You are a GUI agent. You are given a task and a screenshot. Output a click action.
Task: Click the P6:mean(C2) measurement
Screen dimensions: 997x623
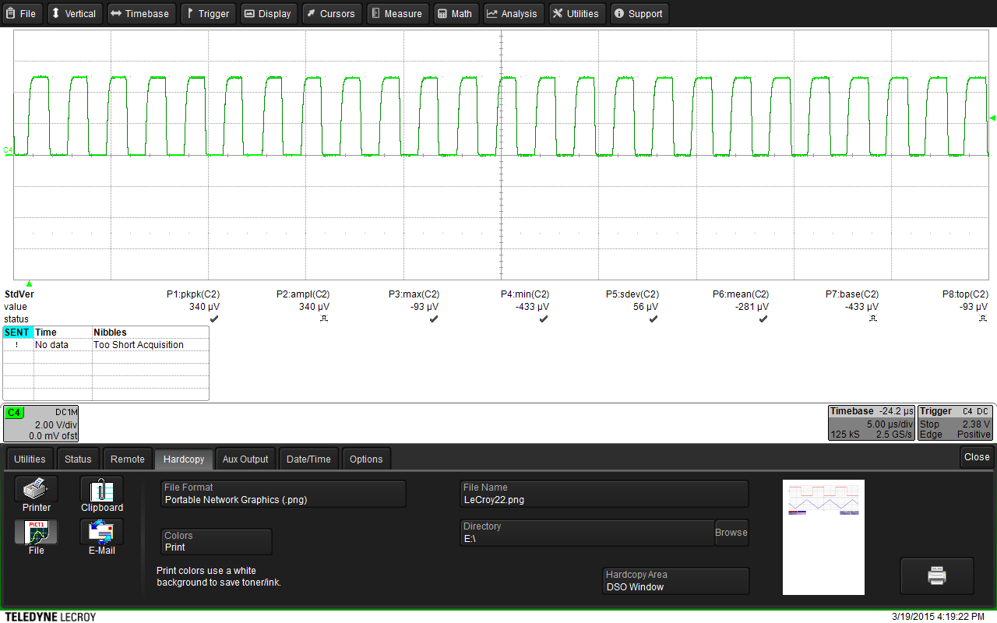(x=741, y=294)
